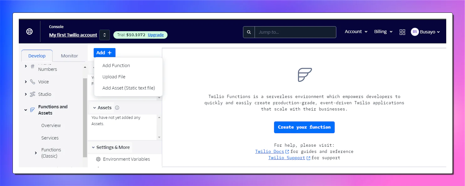The image size is (465, 186).
Task: Click the BS user avatar
Action: click(x=415, y=32)
